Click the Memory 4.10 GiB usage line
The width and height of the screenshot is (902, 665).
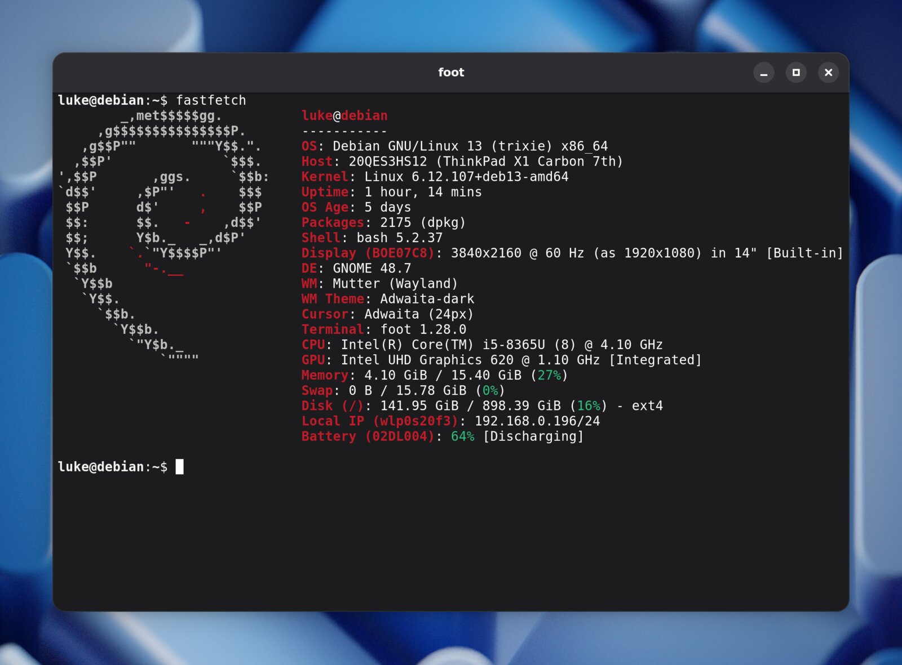coord(435,375)
